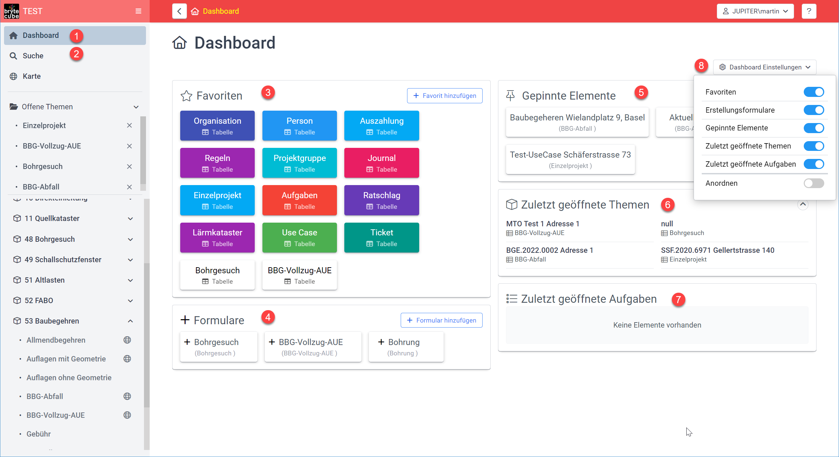Expand the 52 FABO group
The width and height of the screenshot is (839, 457).
pyautogui.click(x=131, y=301)
